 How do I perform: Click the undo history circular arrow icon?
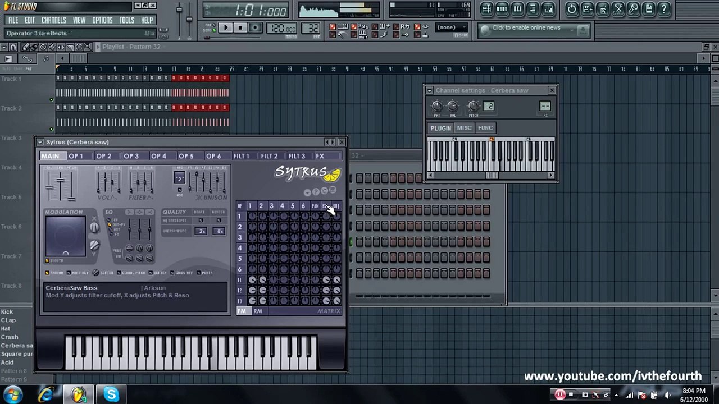[x=572, y=8]
